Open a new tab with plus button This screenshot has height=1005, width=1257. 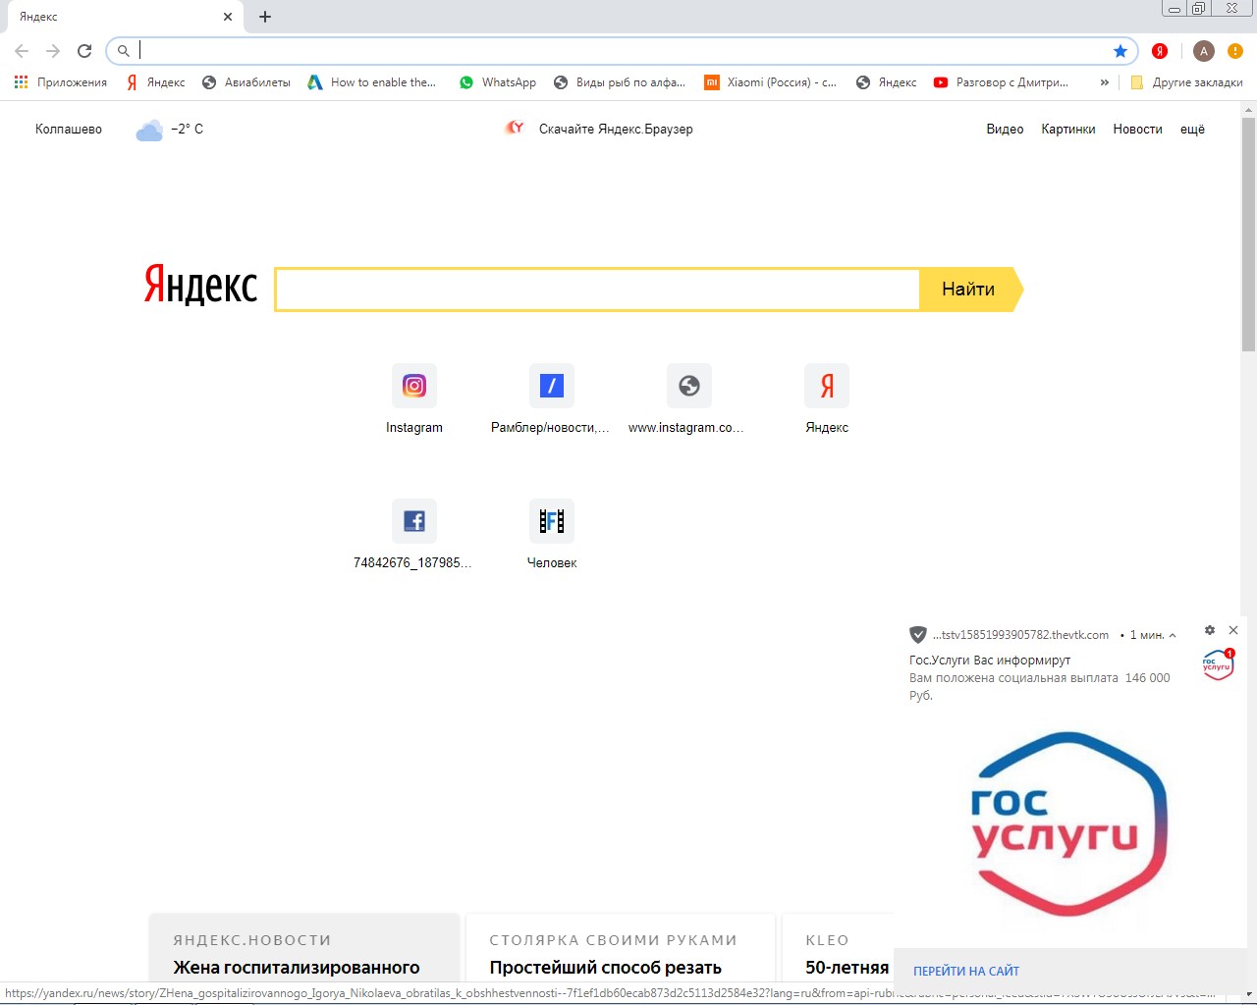(x=265, y=17)
